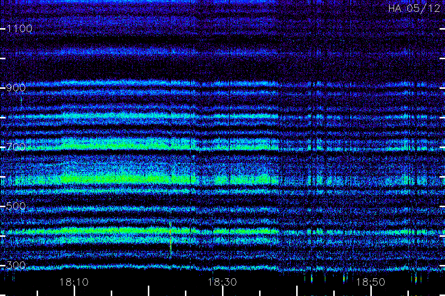Screen dimensions: 445x296
Task: Click the 18:10 time axis label
Action: pyautogui.click(x=74, y=282)
